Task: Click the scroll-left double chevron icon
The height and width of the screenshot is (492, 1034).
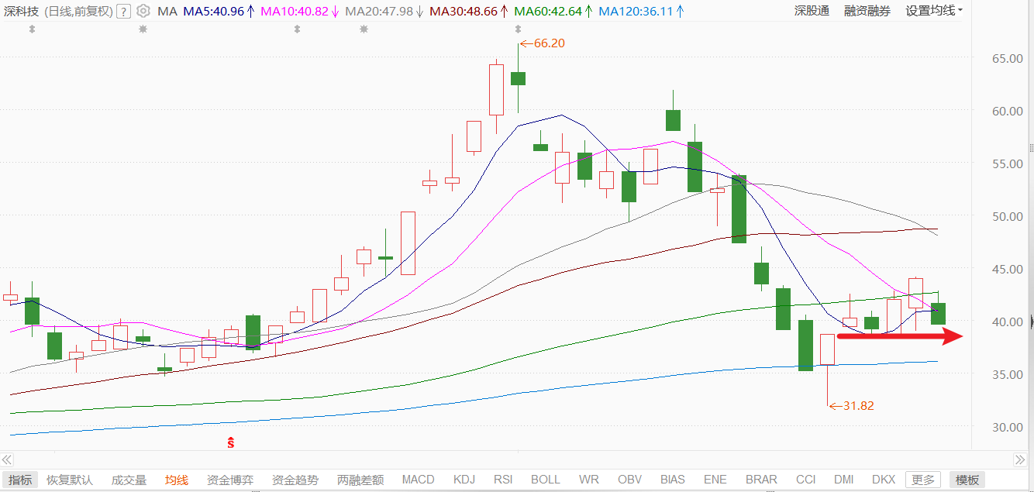Action: click(x=7, y=459)
